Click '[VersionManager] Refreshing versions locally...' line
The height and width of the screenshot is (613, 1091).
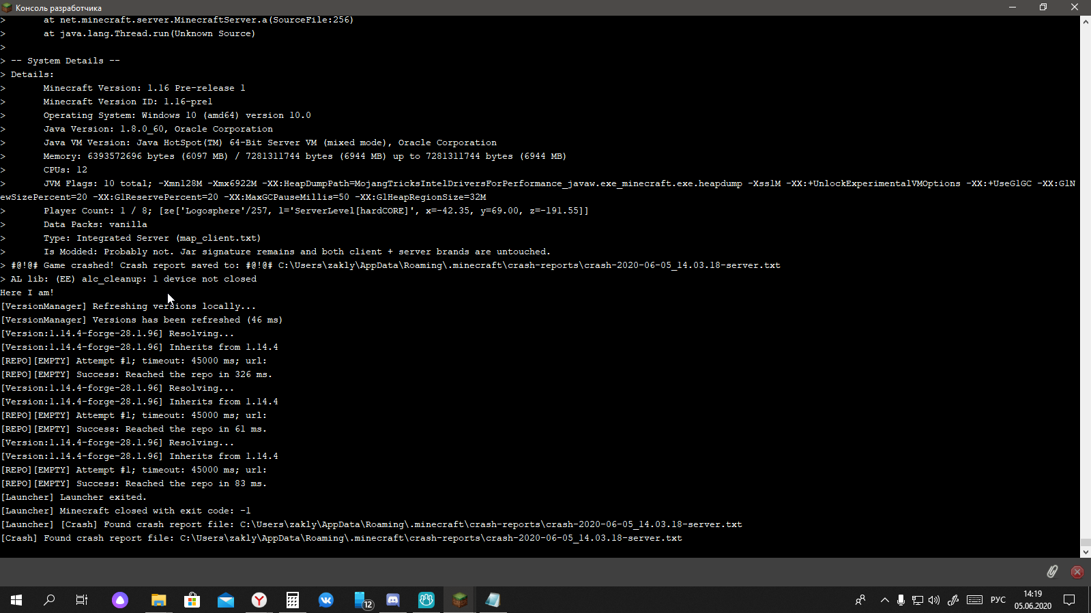tap(128, 306)
